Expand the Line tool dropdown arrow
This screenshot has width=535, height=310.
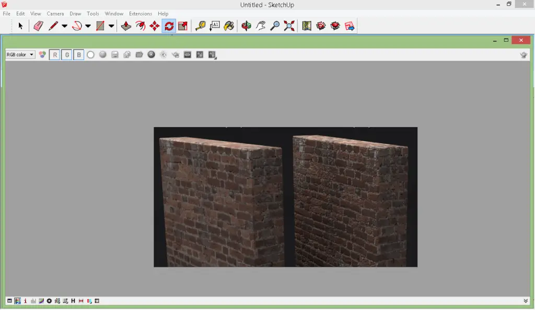tap(64, 25)
